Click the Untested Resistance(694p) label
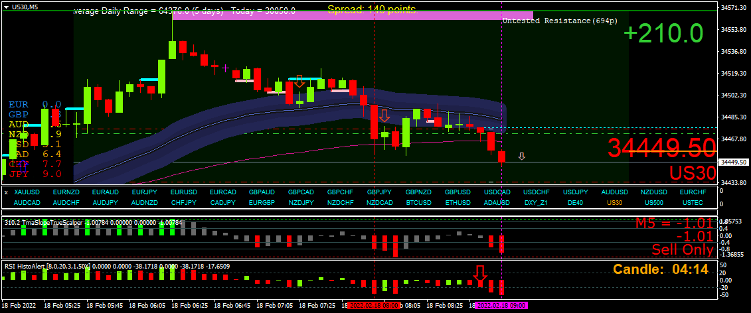The height and width of the screenshot is (313, 751). (x=560, y=21)
